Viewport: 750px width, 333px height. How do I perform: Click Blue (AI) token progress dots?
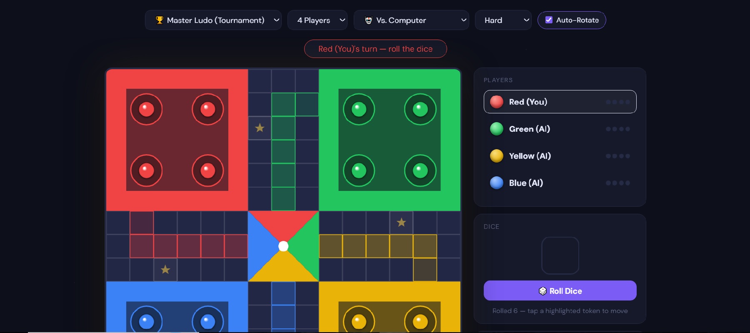point(618,183)
